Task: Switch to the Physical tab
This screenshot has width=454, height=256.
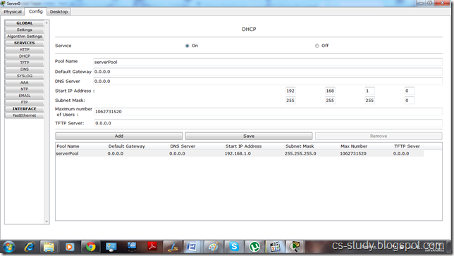Action: (13, 11)
